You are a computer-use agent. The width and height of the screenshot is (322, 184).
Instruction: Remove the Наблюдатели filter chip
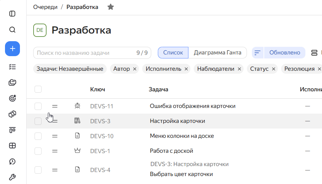(x=240, y=69)
